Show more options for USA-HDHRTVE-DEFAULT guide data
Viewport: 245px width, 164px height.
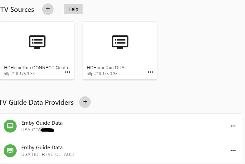coord(233,151)
